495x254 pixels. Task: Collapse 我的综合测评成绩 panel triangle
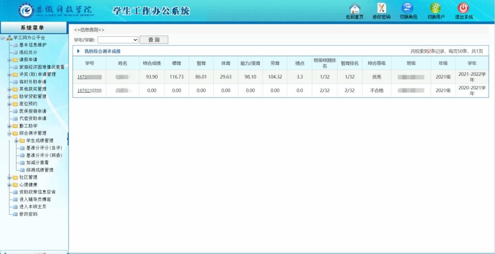click(x=79, y=51)
